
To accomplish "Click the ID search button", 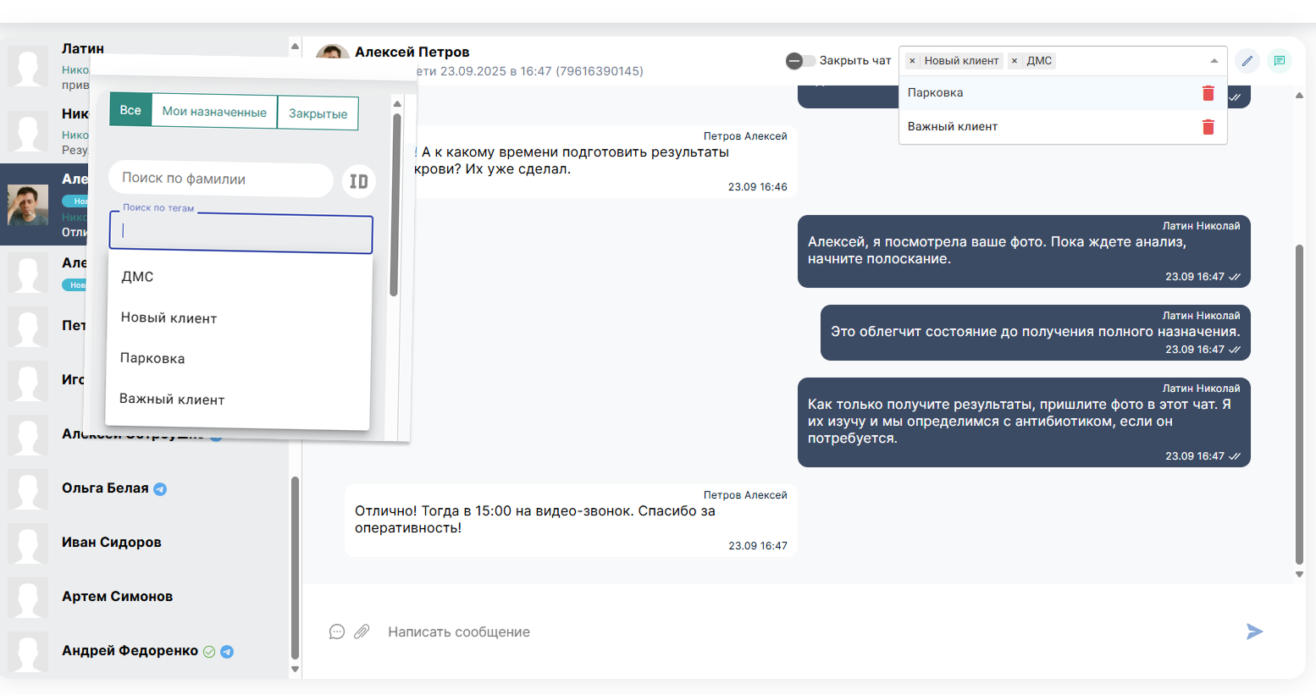I will [x=359, y=181].
